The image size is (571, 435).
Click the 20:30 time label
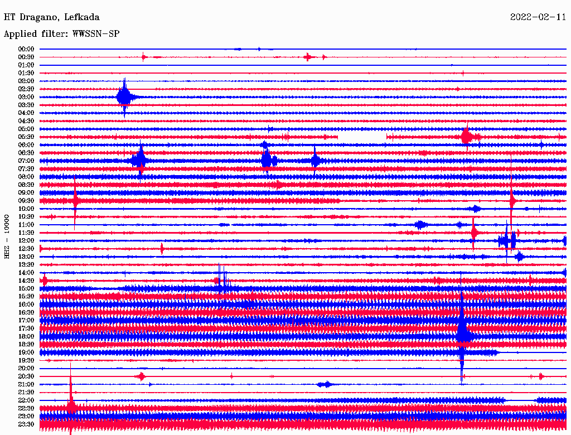coord(26,376)
